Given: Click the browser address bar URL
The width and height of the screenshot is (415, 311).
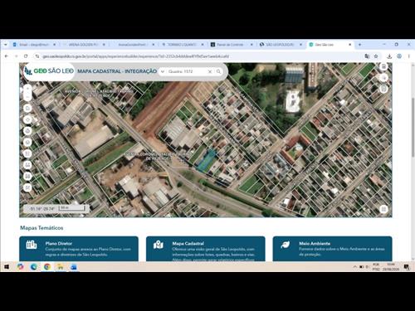Looking at the screenshot, I should (135, 56).
